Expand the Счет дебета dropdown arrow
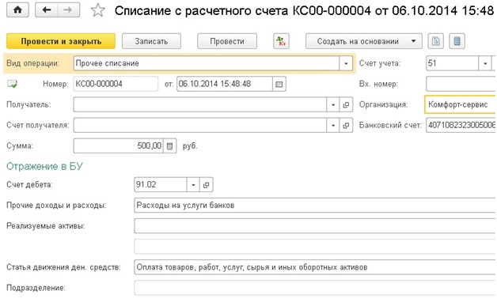Viewport: 497px width, 306px height. (x=193, y=185)
